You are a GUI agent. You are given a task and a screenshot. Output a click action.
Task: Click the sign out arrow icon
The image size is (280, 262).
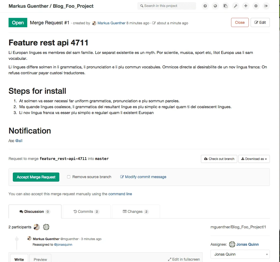click(x=266, y=6)
